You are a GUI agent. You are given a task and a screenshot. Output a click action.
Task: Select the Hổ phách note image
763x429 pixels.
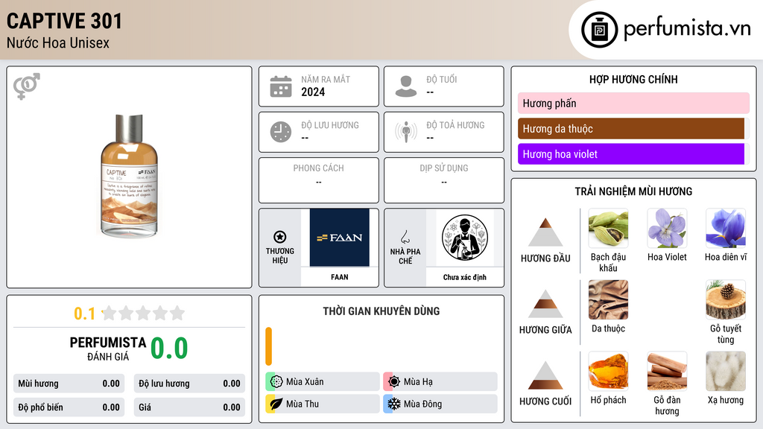pyautogui.click(x=608, y=371)
